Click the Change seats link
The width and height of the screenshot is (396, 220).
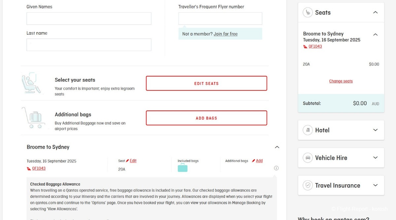tap(341, 81)
